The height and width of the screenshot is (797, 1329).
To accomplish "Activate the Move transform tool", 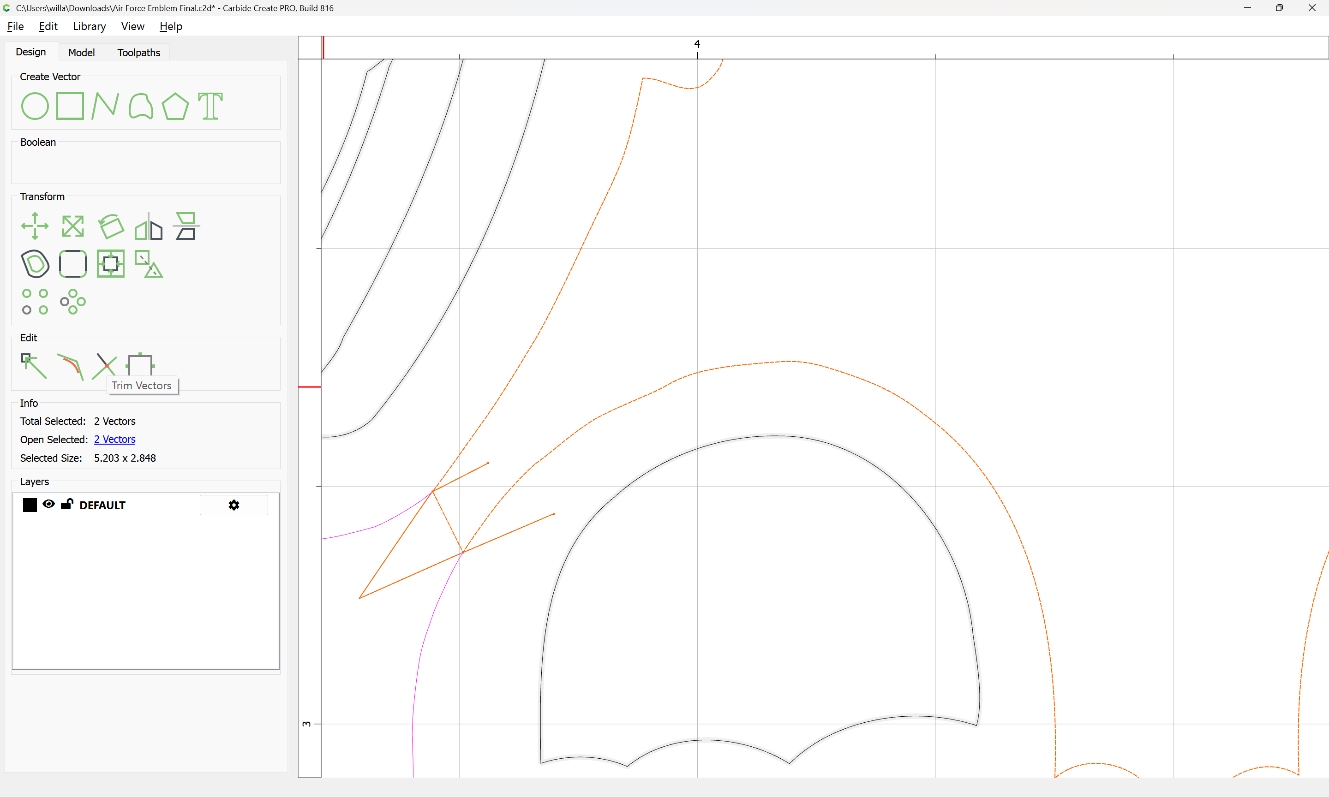I will (35, 226).
